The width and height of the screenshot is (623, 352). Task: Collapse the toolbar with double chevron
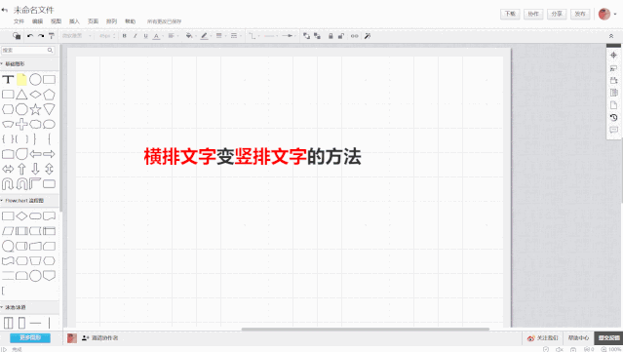(611, 36)
